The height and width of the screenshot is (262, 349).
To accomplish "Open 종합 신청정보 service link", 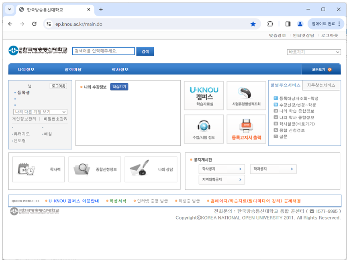I will (x=292, y=130).
